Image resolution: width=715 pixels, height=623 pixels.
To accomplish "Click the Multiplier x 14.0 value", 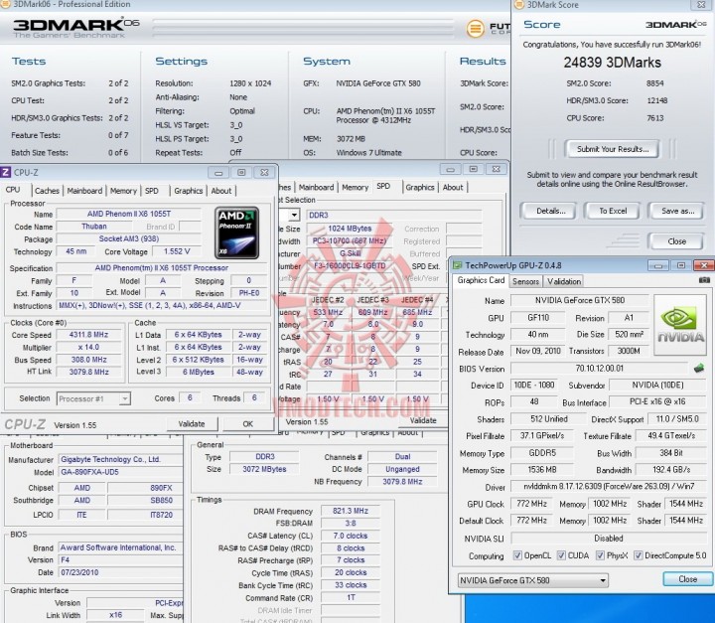I will 89,347.
